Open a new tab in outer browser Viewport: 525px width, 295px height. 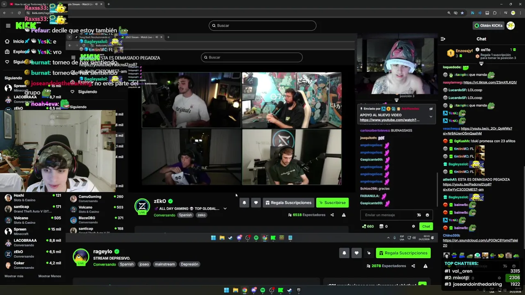point(109,4)
